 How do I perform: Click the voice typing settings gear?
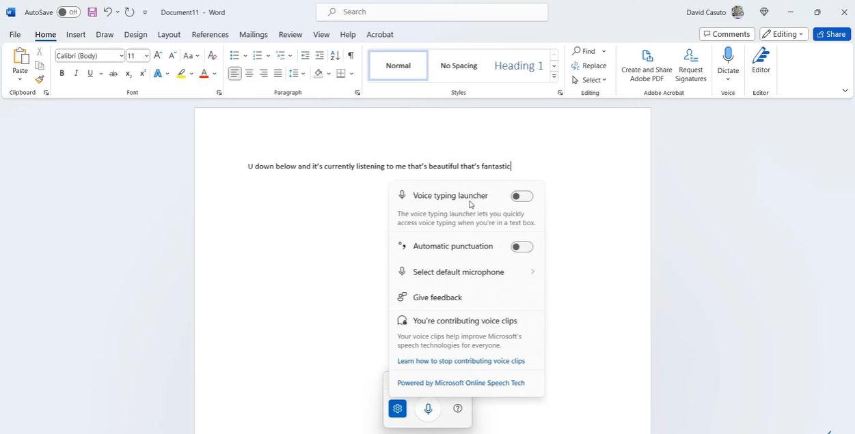397,409
